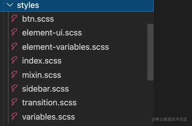This screenshot has width=192, height=126.
Task: Open the btn.scss file
Action: click(x=38, y=19)
